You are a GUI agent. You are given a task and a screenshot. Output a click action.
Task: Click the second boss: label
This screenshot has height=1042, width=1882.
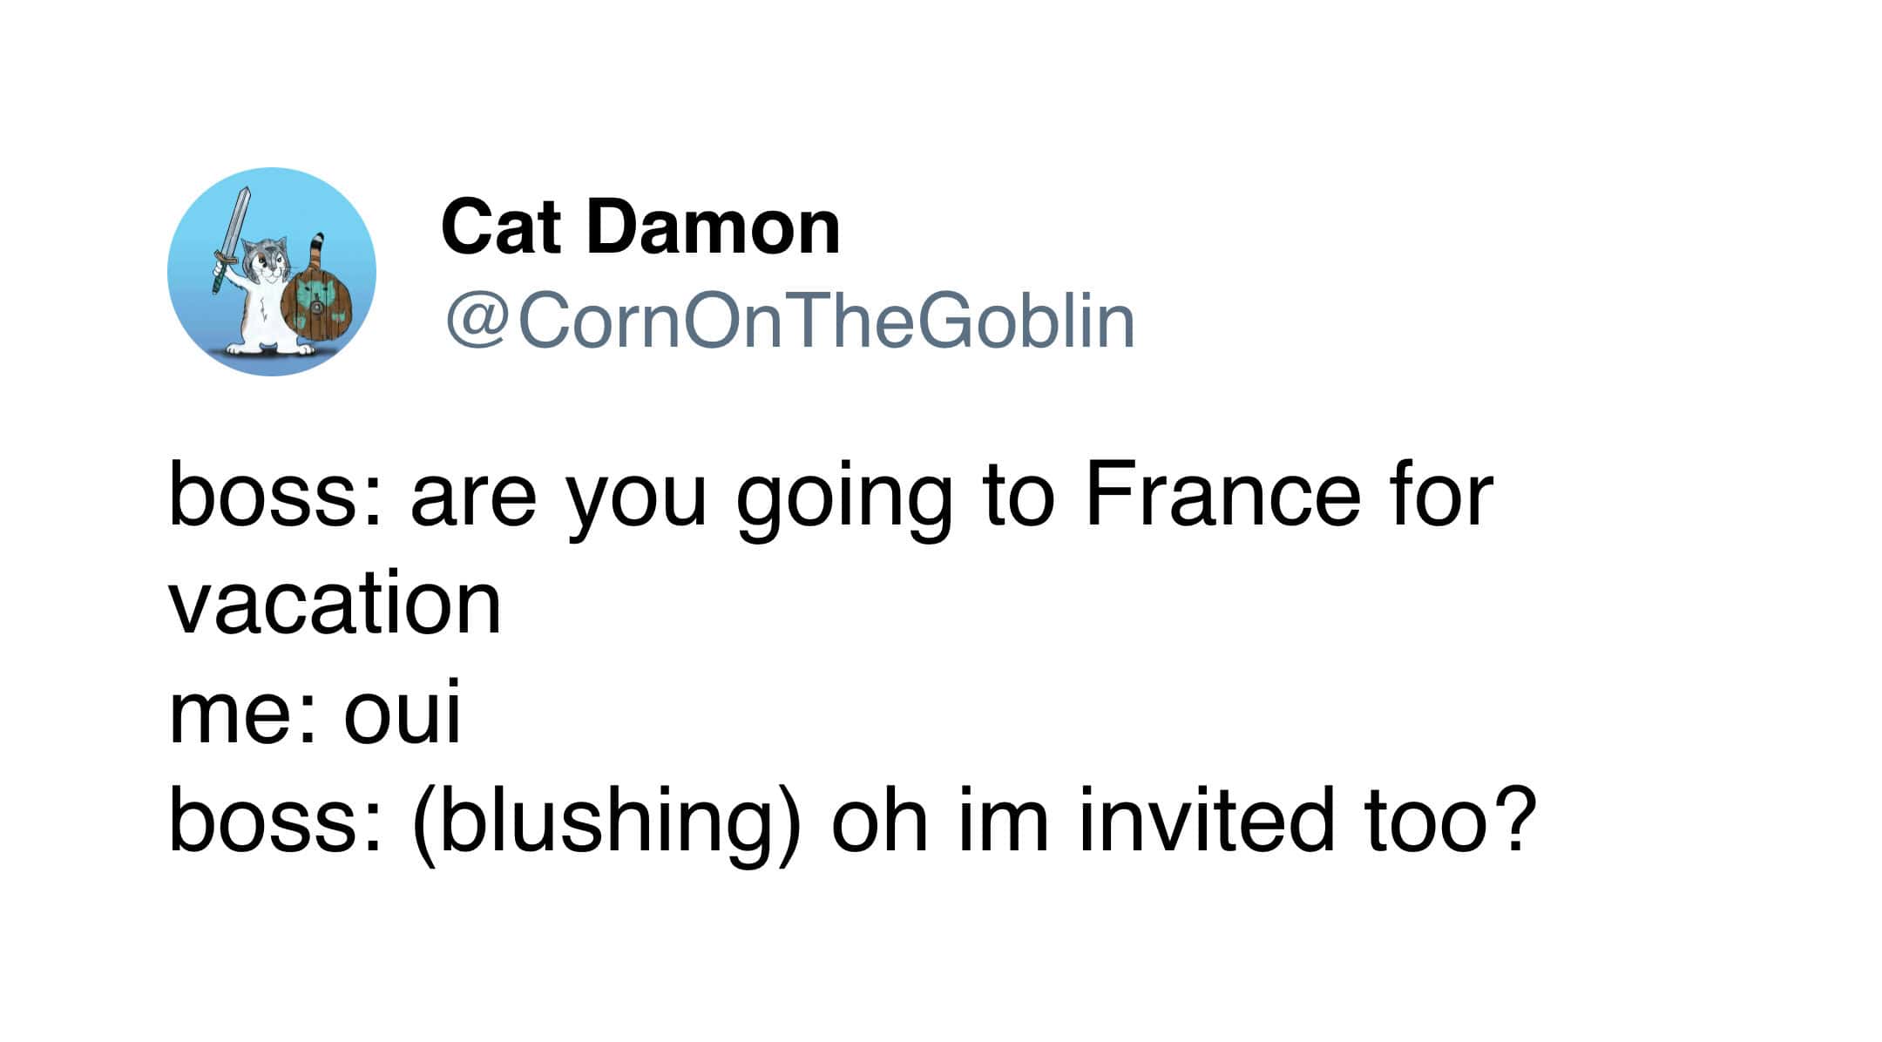pos(274,818)
